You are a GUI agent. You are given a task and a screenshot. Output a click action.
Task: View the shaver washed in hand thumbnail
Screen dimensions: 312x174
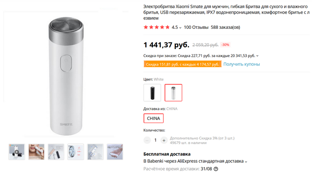(x=114, y=151)
